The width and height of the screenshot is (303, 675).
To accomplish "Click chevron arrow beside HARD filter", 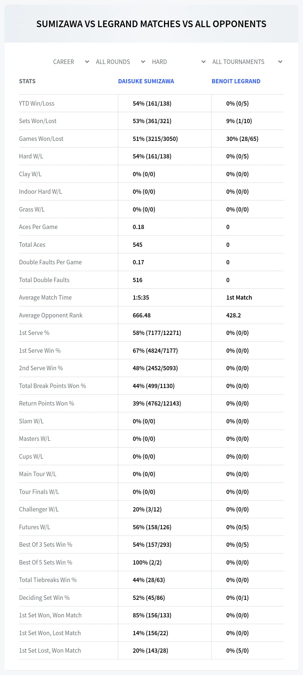I will (203, 62).
